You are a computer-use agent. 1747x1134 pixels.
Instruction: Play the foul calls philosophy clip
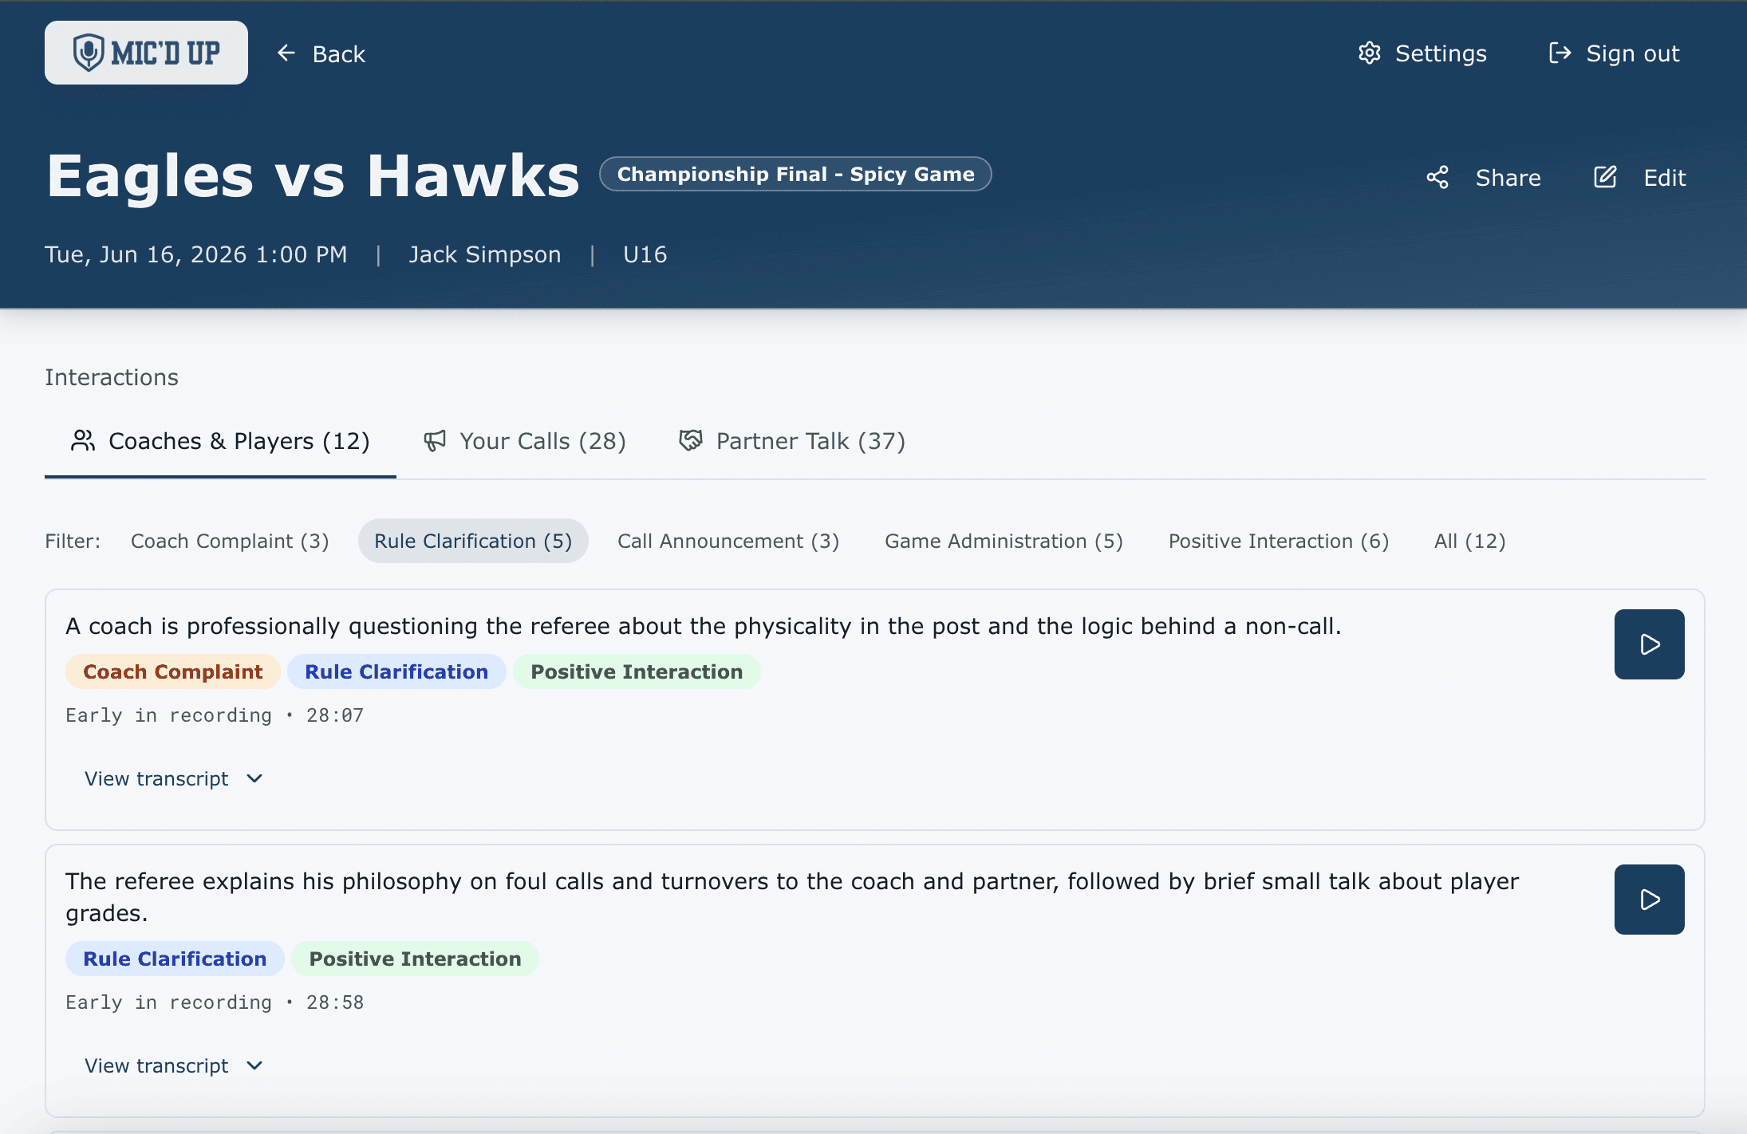coord(1649,900)
